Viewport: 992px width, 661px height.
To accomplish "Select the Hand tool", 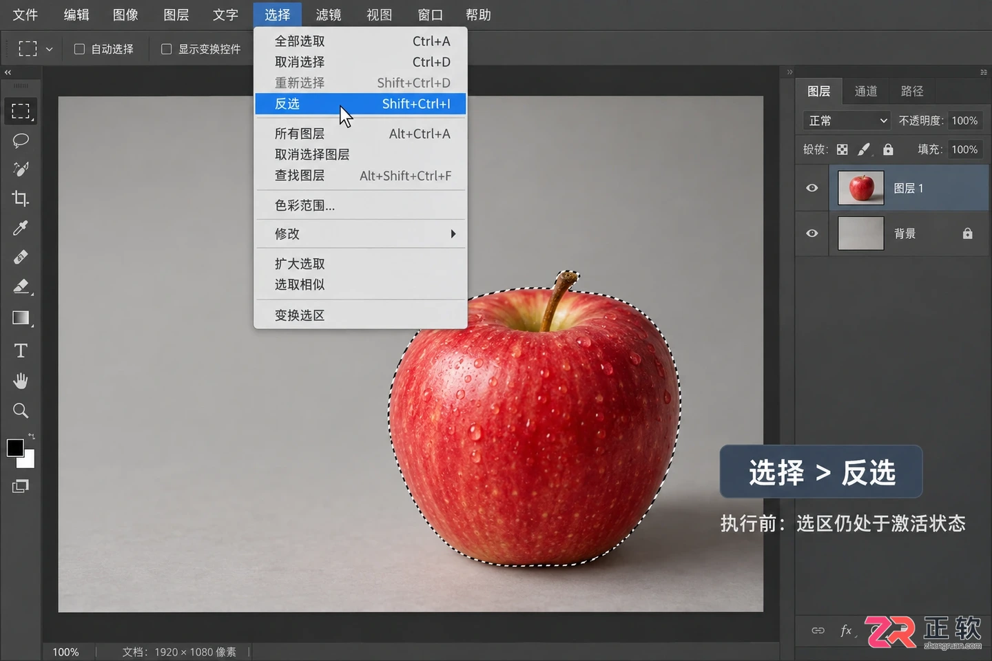I will [21, 381].
